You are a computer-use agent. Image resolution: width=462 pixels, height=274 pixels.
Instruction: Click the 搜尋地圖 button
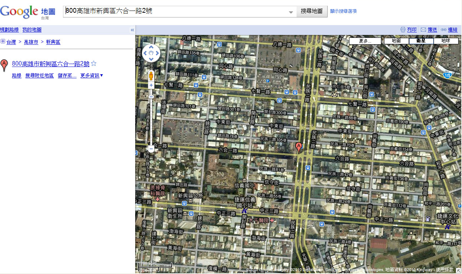(x=312, y=11)
